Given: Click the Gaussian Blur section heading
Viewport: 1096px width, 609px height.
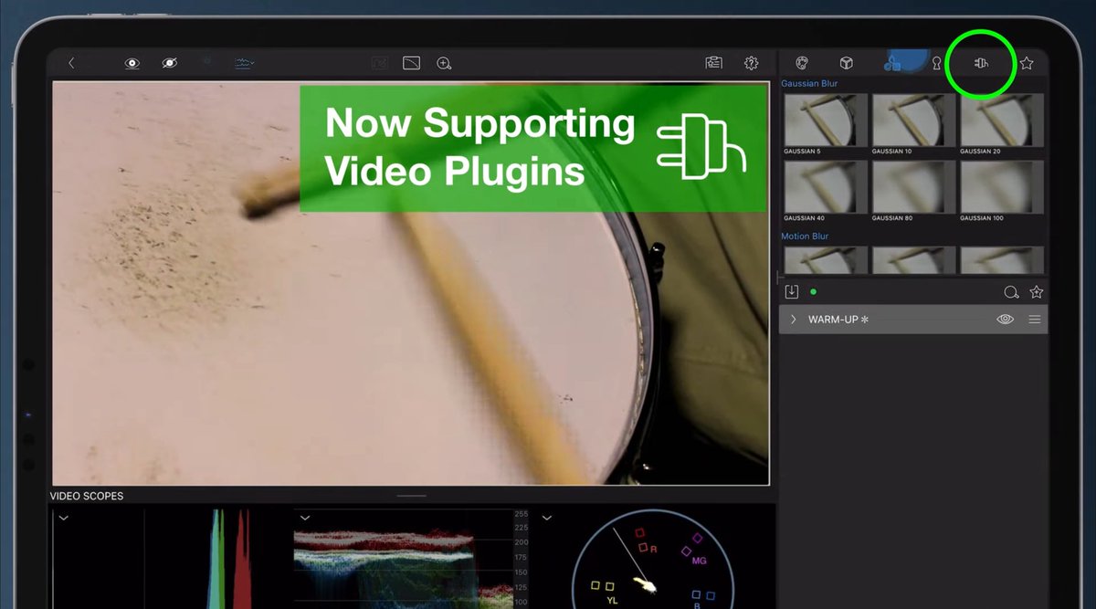Looking at the screenshot, I should coord(809,84).
